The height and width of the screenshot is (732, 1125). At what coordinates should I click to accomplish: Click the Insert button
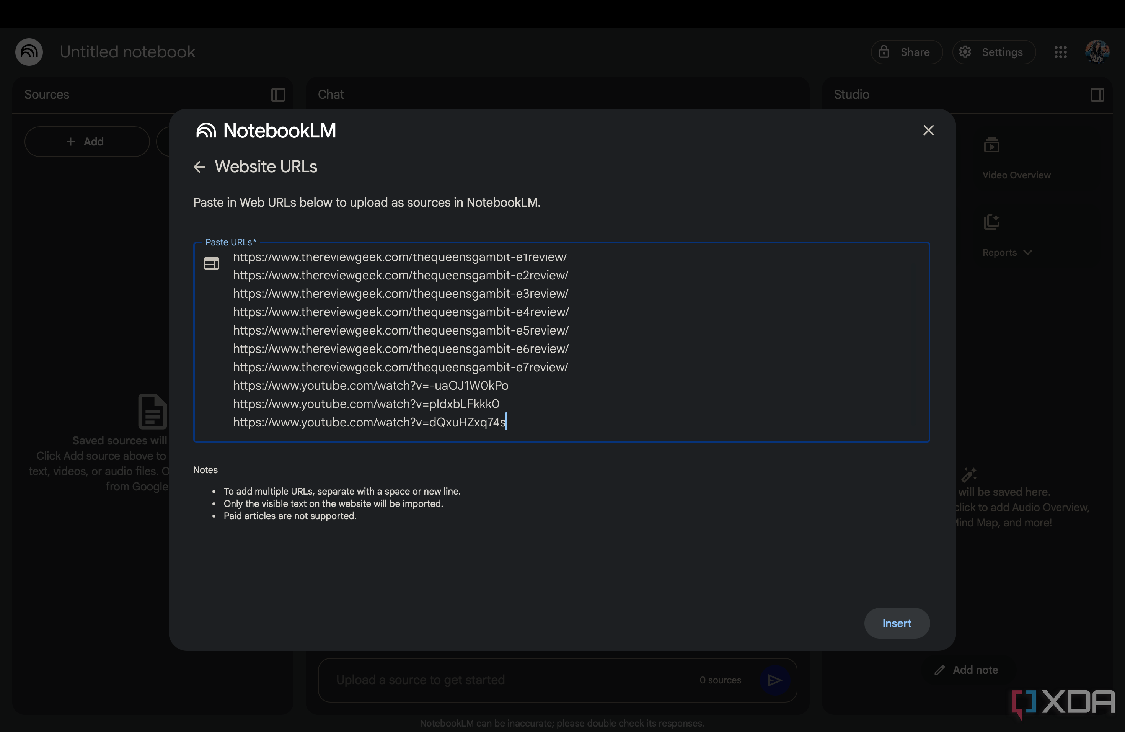coord(897,623)
